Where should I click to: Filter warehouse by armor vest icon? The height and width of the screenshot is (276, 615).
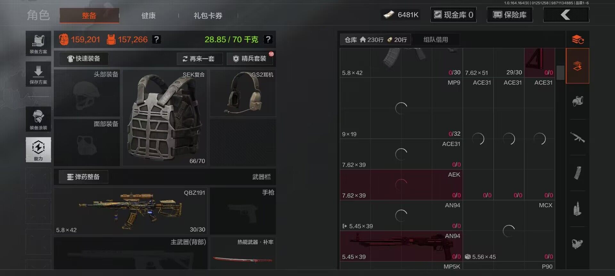pyautogui.click(x=578, y=102)
